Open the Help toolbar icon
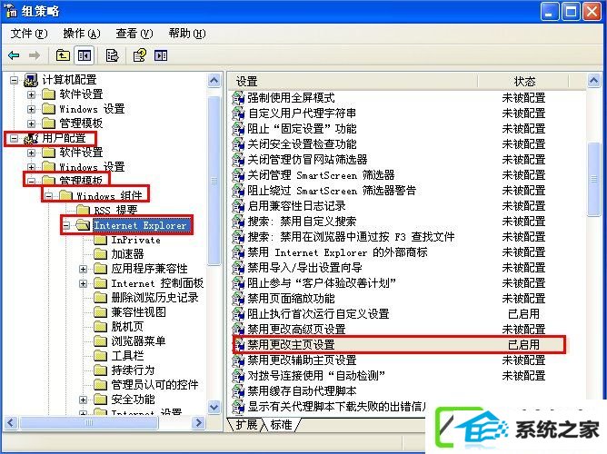607x454 pixels. point(140,55)
